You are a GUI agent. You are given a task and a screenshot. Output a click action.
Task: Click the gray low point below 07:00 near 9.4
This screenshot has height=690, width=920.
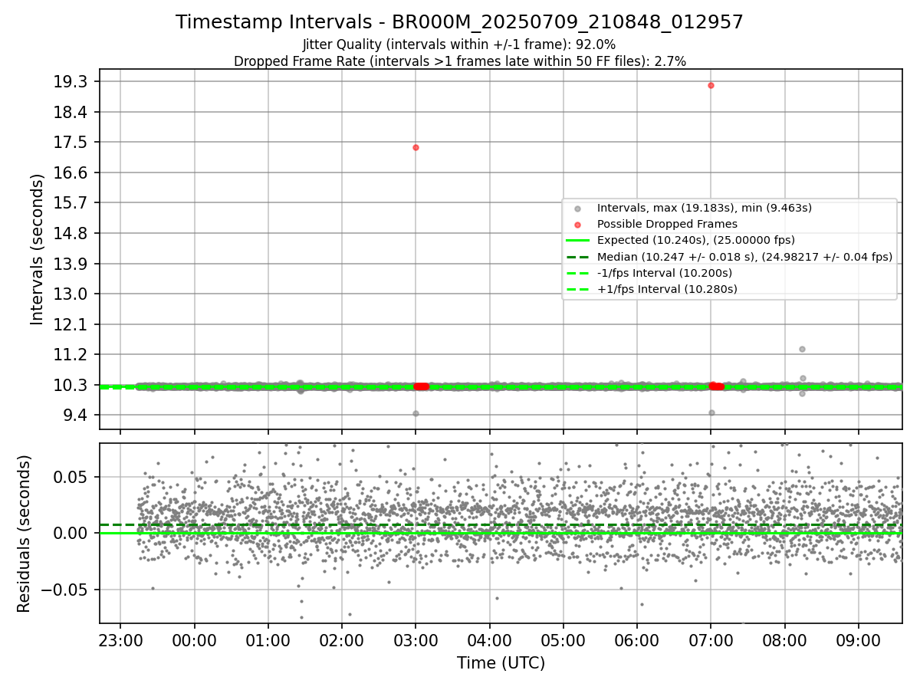point(711,412)
